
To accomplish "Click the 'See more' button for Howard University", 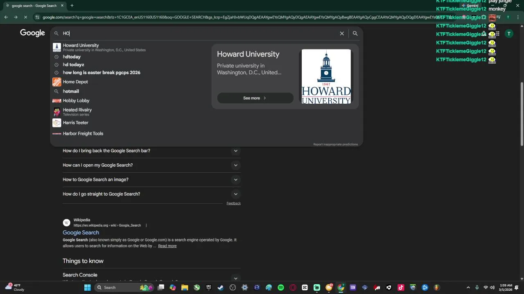I will tap(255, 98).
